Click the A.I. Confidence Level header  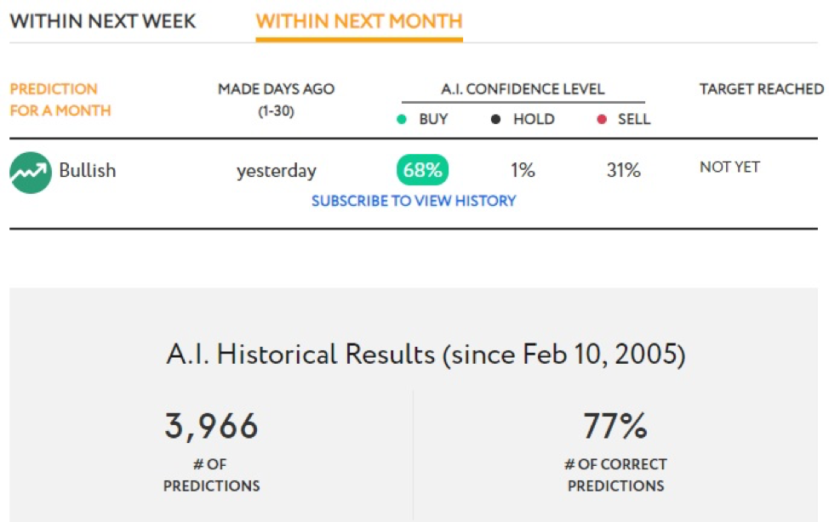click(x=523, y=88)
